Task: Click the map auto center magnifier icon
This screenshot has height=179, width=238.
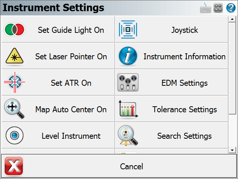Action: pos(14,109)
